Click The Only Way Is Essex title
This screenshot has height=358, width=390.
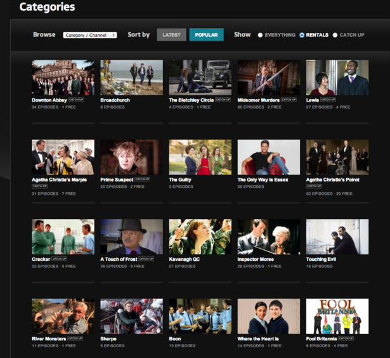click(263, 180)
